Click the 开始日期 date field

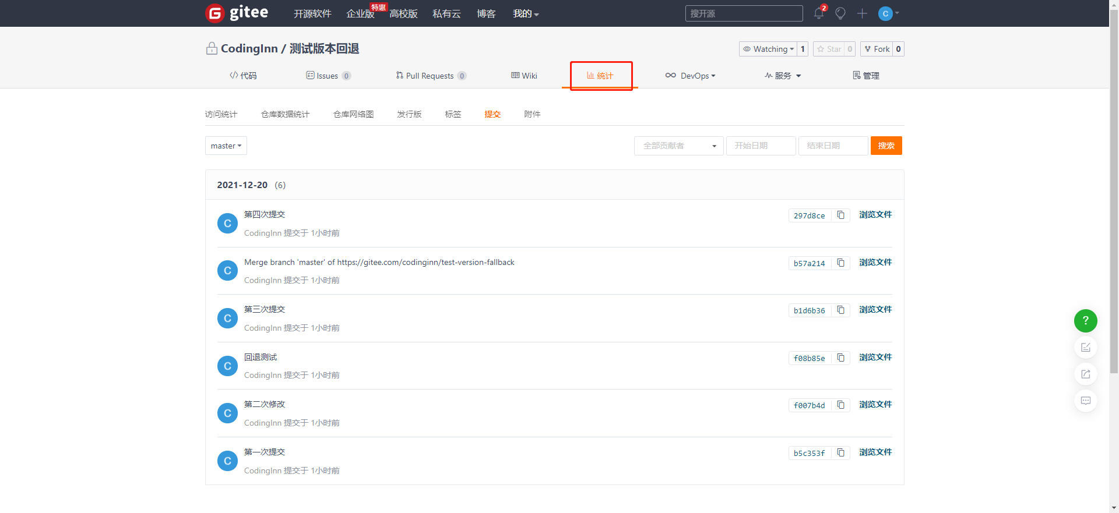(761, 146)
